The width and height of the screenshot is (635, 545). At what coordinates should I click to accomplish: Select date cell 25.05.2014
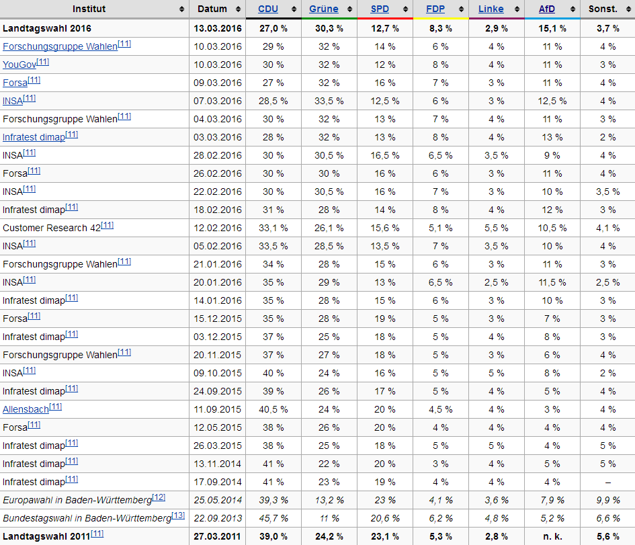pyautogui.click(x=218, y=501)
